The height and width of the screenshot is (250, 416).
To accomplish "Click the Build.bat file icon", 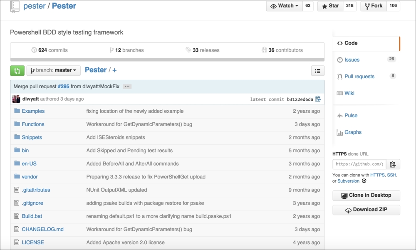I will [x=17, y=216].
